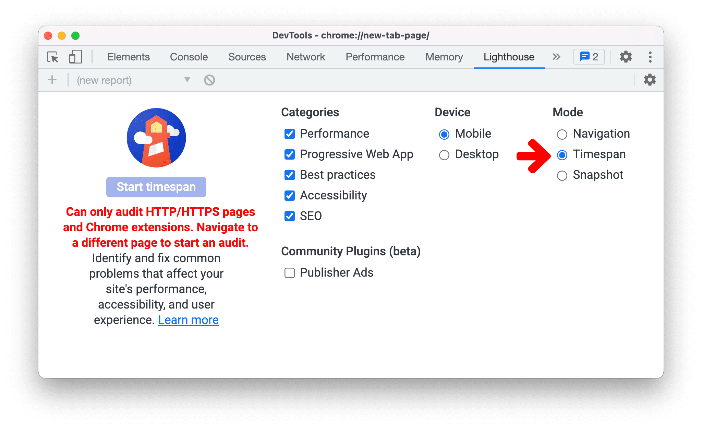Click the DevTools settings gear icon
This screenshot has height=429, width=702.
coord(624,57)
